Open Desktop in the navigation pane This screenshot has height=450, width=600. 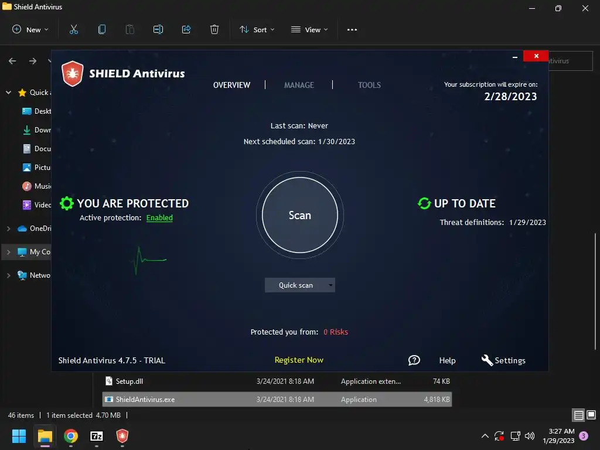tap(37, 111)
